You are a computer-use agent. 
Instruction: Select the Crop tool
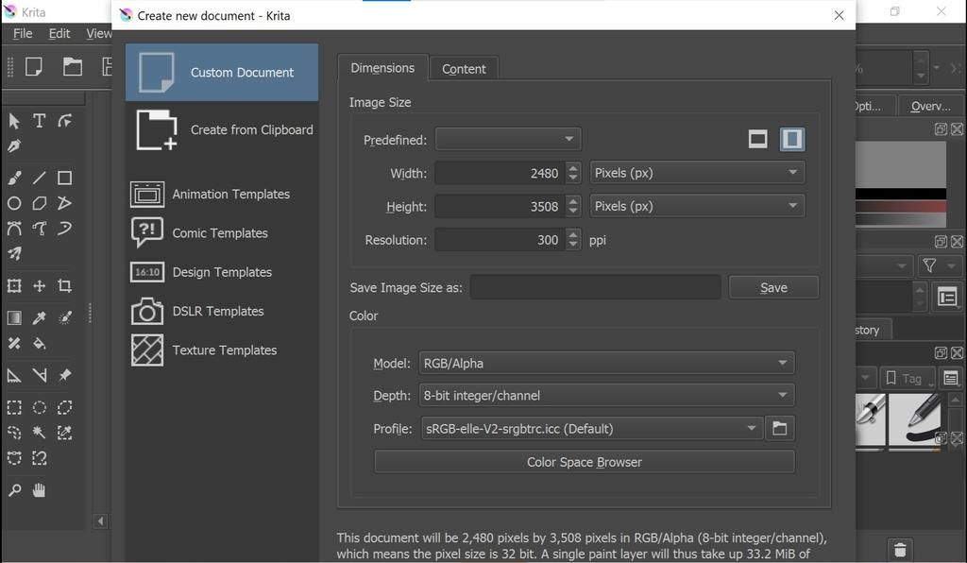pos(64,285)
